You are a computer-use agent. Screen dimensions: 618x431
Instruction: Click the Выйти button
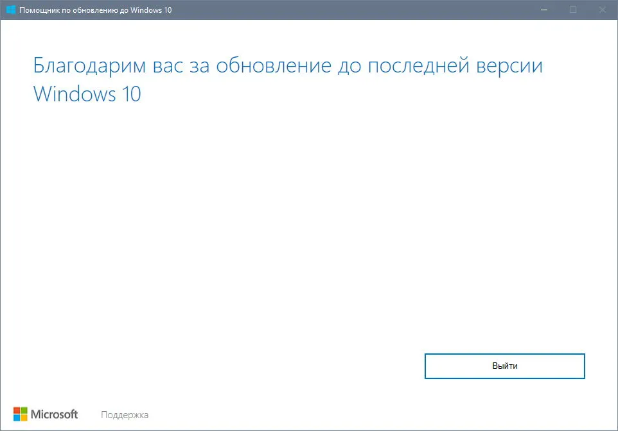click(504, 366)
